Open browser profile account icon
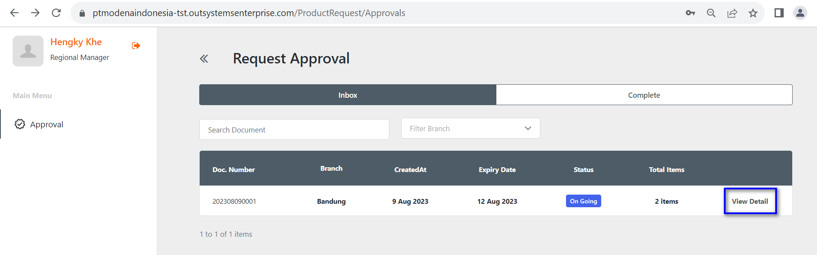This screenshot has width=817, height=255. (800, 13)
